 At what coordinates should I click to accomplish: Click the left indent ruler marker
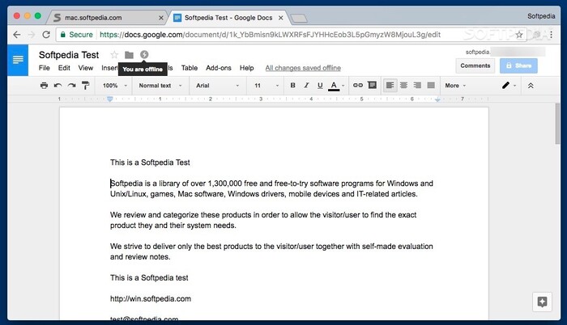(x=110, y=99)
